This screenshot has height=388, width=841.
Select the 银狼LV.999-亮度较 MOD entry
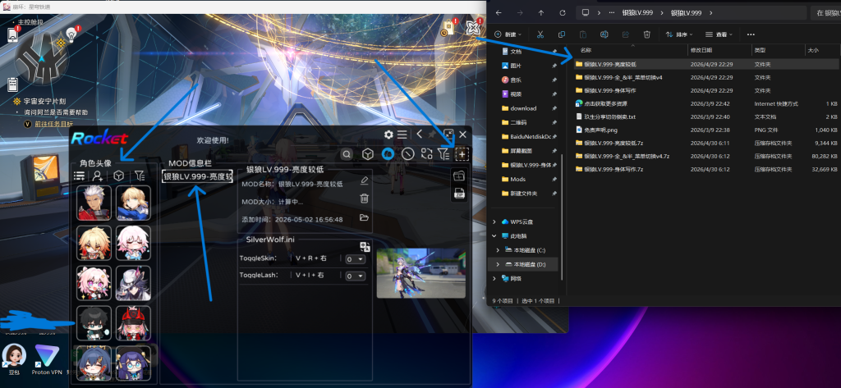(197, 177)
